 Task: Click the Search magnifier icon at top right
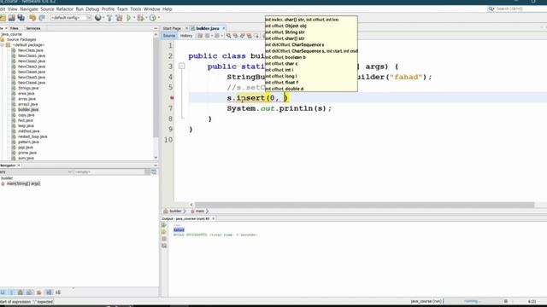[491, 9]
